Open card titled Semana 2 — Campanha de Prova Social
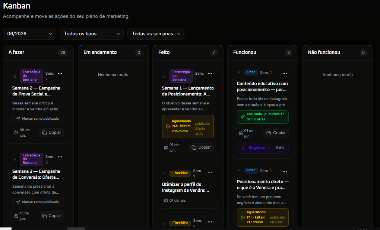The image size is (380, 230). pos(37,91)
